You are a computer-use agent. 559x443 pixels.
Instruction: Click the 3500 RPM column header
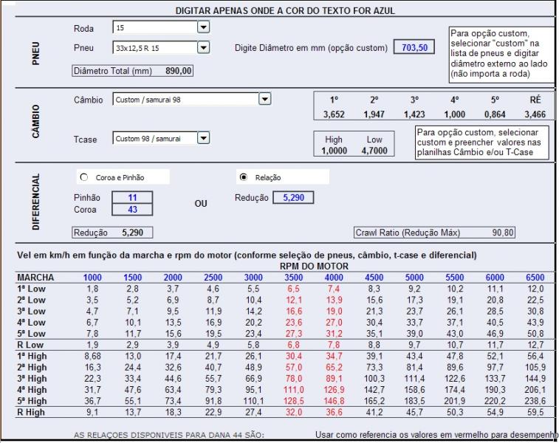pos(294,278)
